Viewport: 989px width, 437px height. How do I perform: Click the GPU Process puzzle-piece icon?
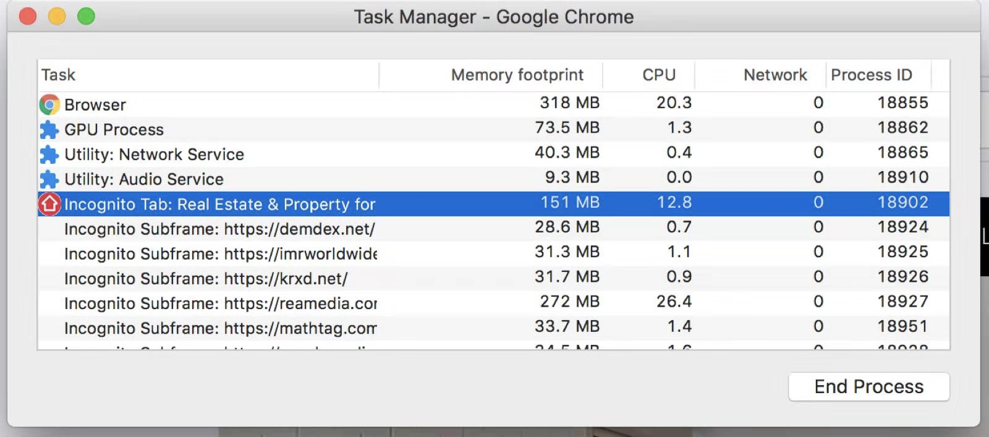click(x=49, y=130)
